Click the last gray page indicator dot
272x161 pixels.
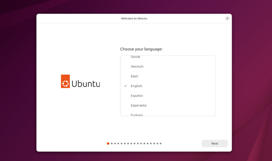pos(160,144)
